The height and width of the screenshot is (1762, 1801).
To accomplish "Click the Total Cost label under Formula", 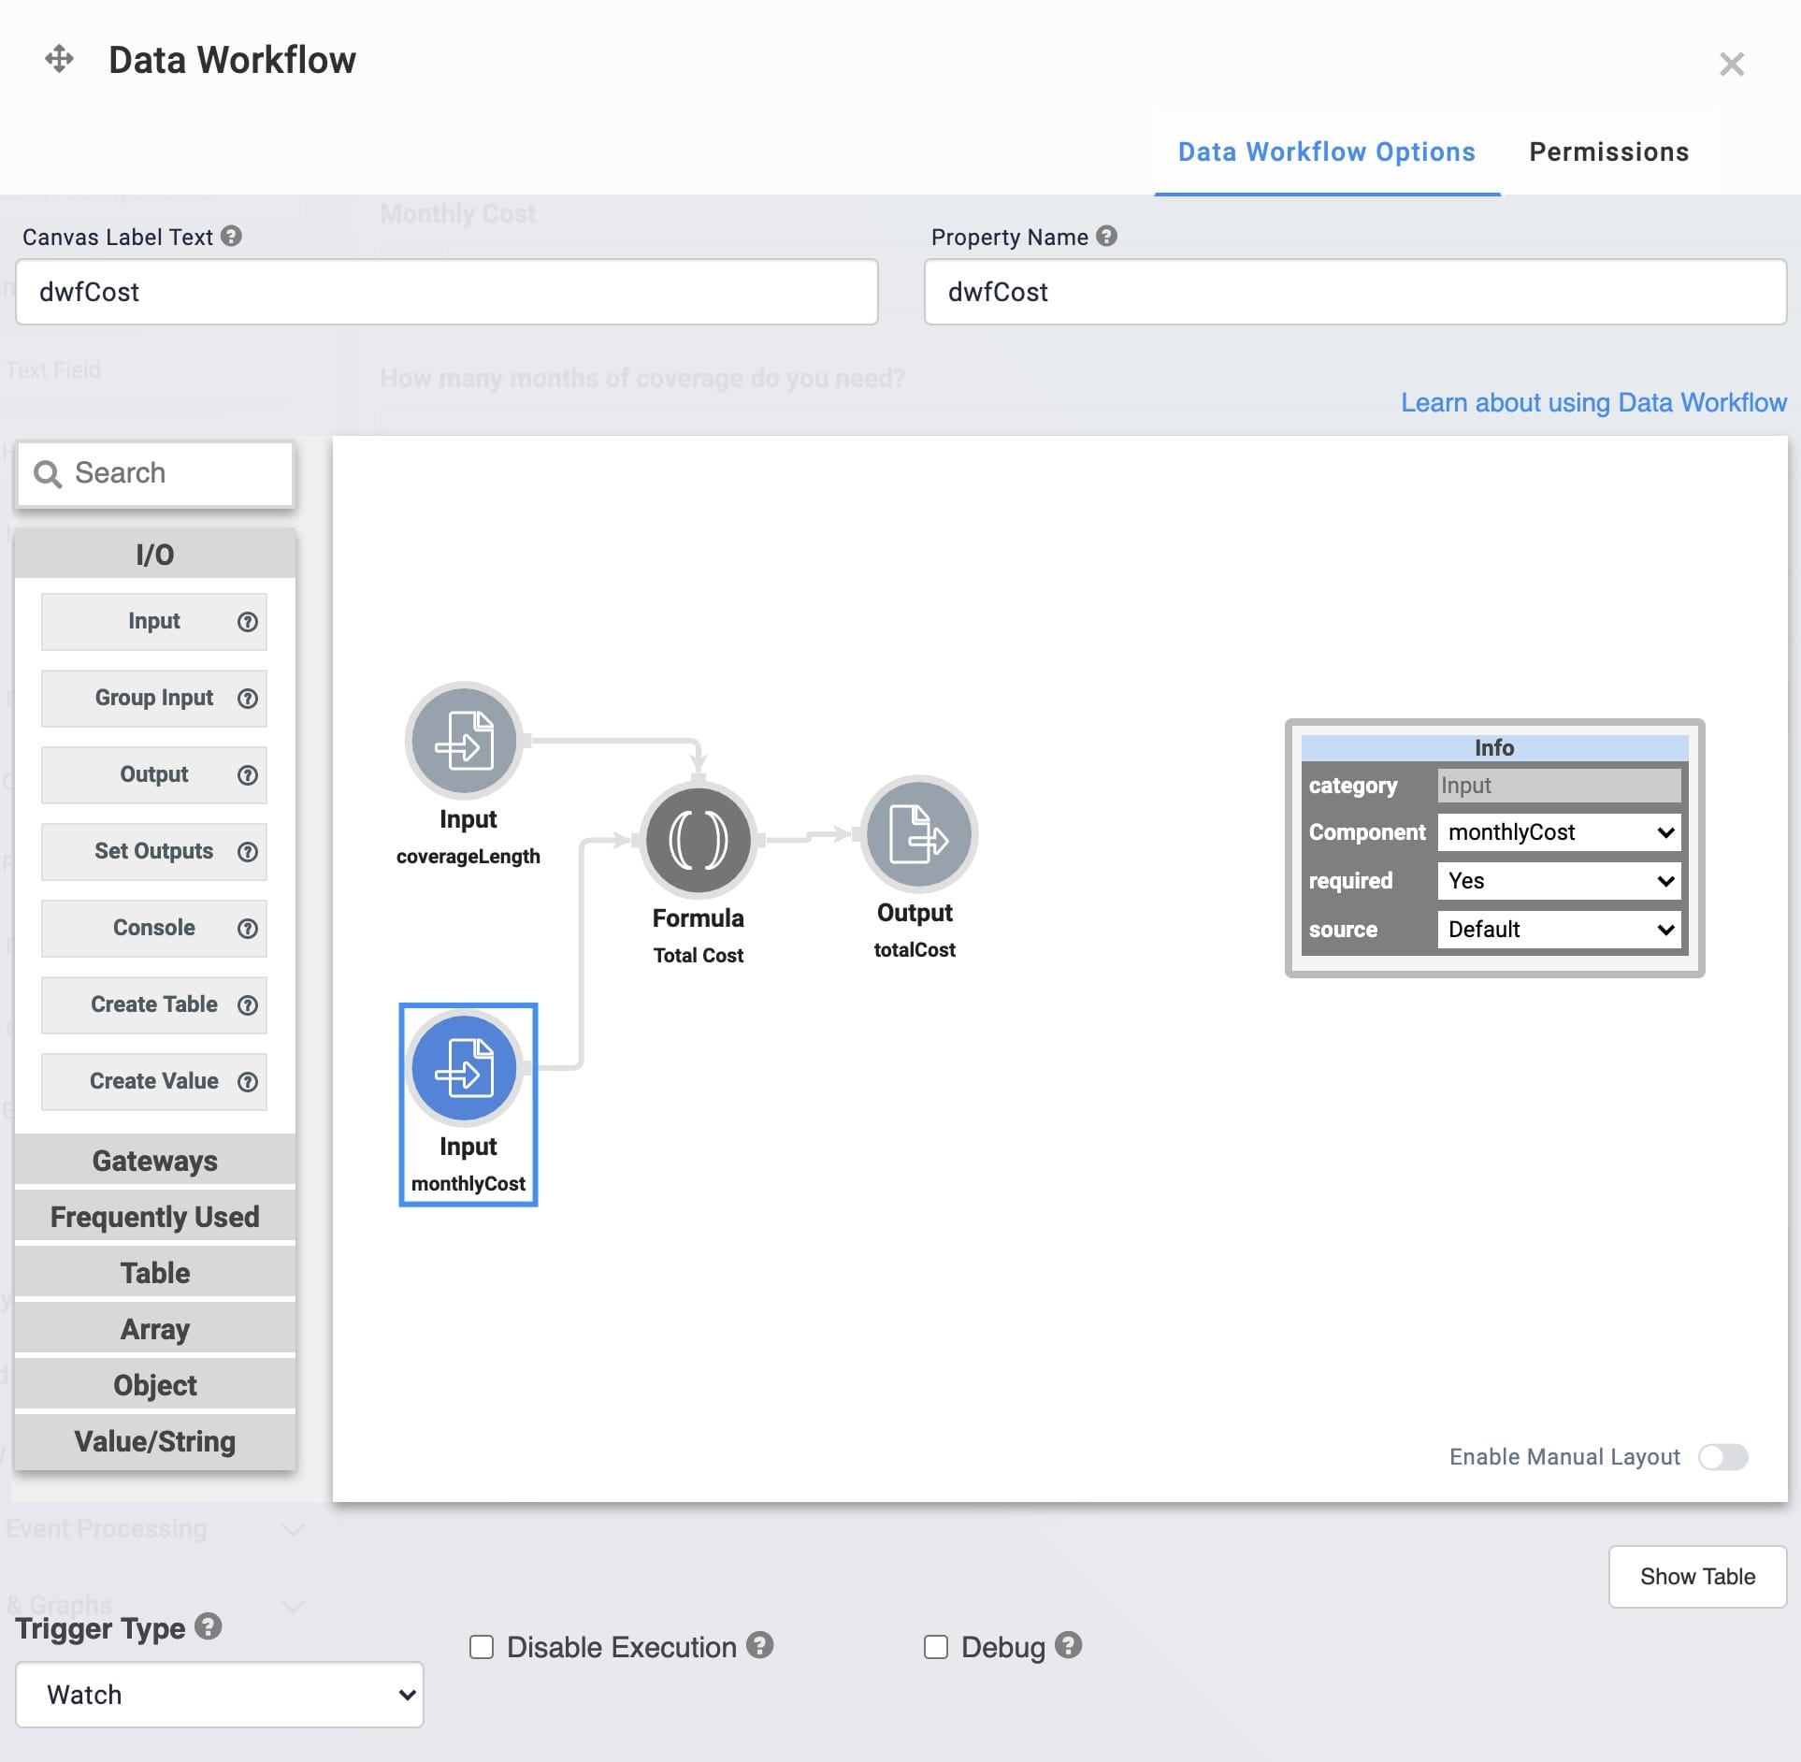I will pos(698,956).
